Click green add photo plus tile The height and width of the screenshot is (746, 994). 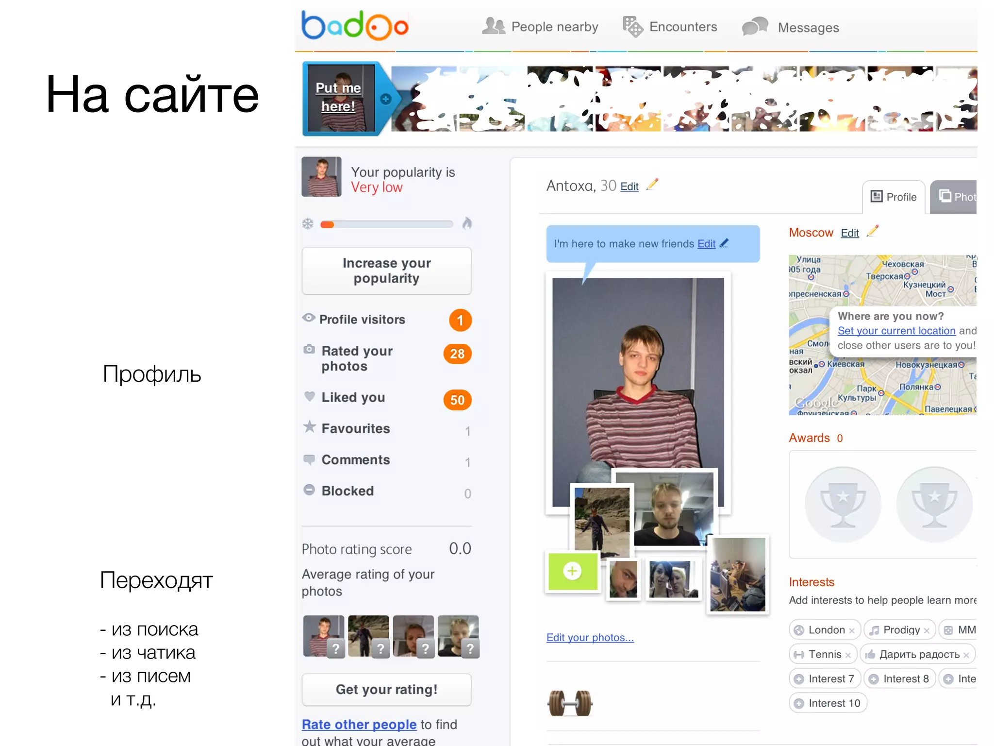pyautogui.click(x=573, y=571)
